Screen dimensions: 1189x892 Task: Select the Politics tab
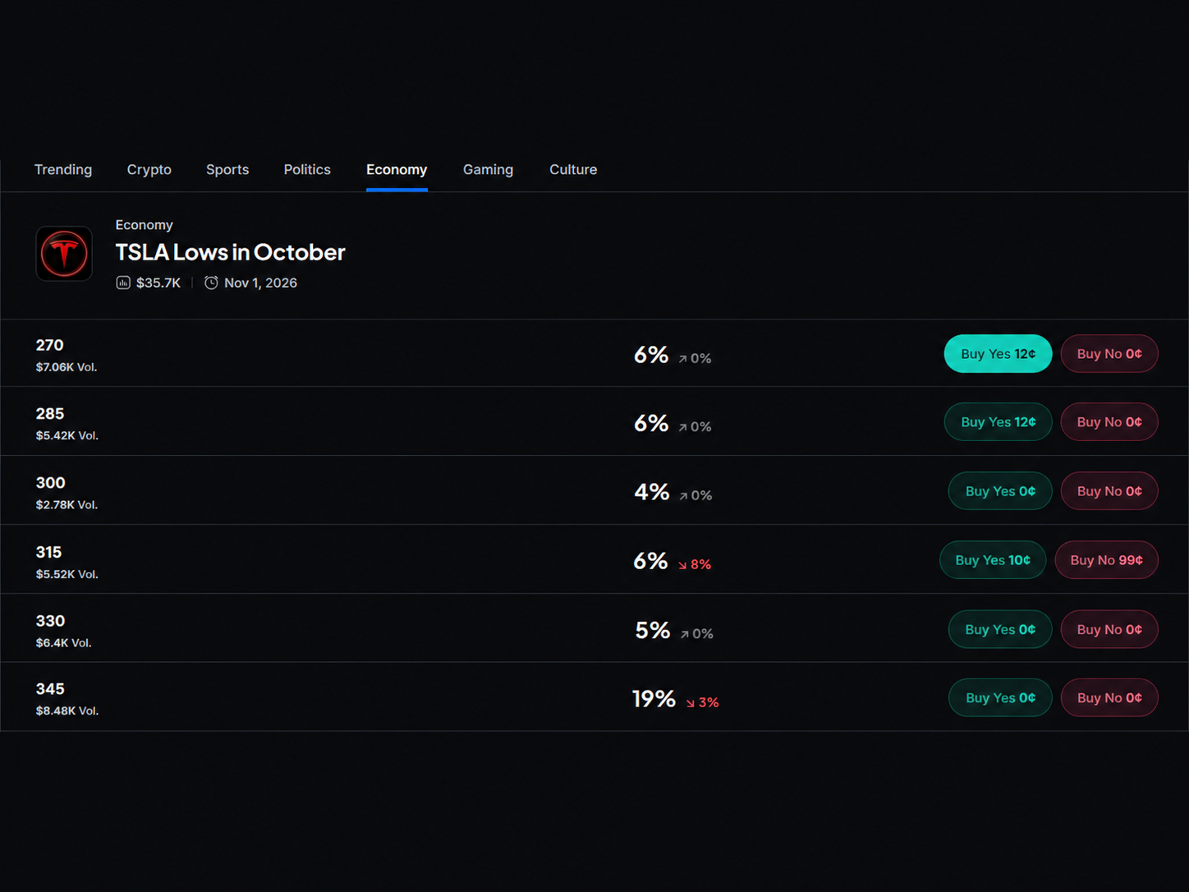click(x=307, y=169)
